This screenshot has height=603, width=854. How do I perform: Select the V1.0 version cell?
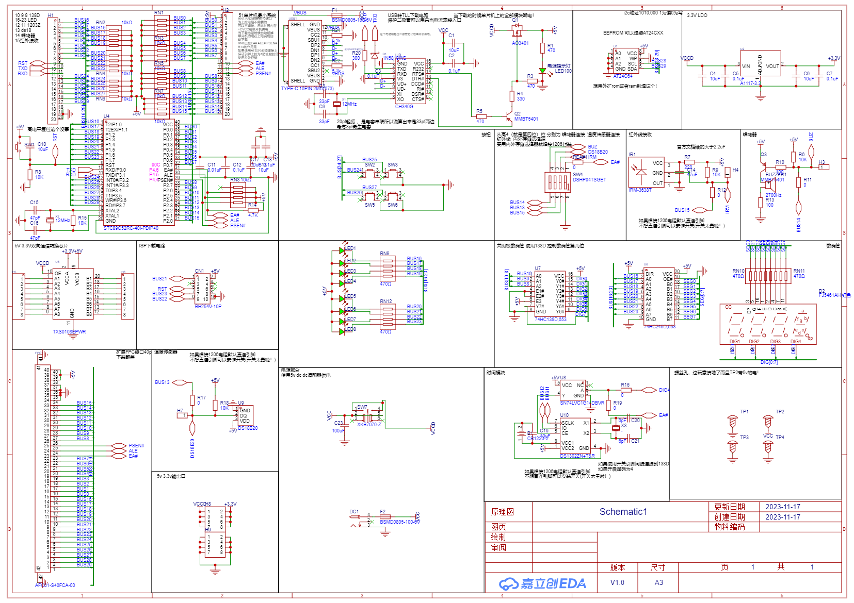pos(617,582)
